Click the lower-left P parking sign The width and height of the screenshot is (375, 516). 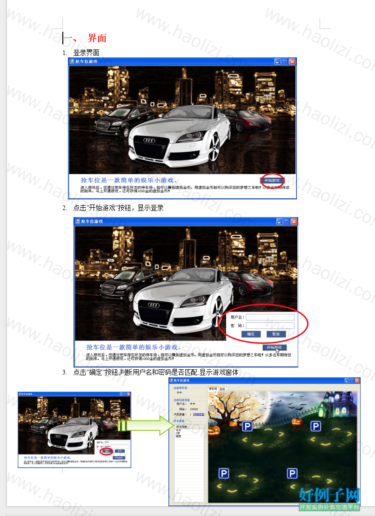[224, 474]
